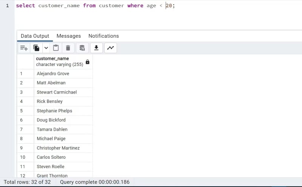
Task: Click the Download results icon
Action: pos(96,48)
